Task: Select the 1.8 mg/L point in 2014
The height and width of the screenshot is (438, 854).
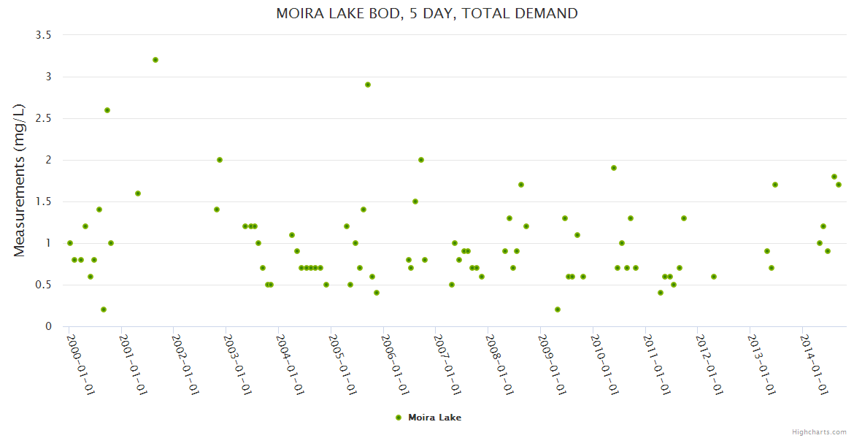Action: pyautogui.click(x=834, y=177)
